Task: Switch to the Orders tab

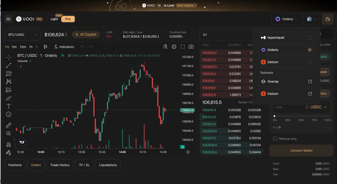Action: (36, 165)
